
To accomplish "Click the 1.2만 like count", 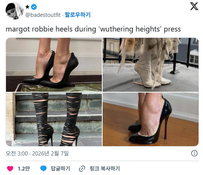I will click(x=24, y=169).
